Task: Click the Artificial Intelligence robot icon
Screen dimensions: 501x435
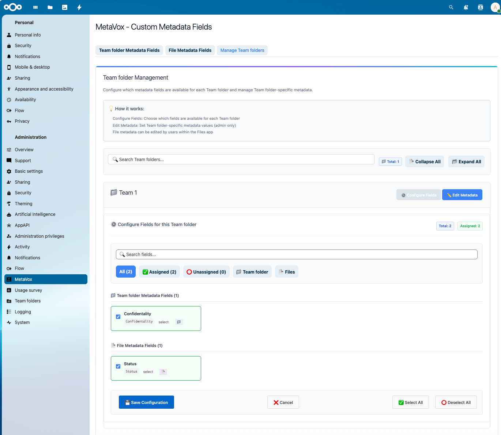Action: tap(9, 214)
